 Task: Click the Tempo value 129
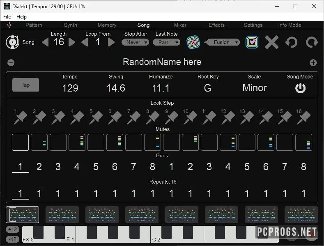(x=70, y=88)
